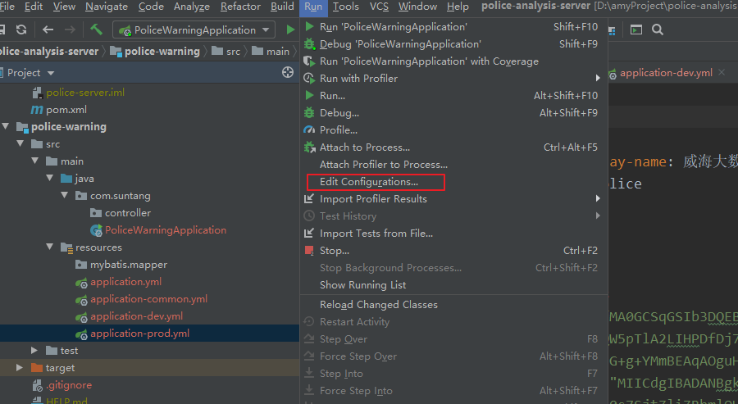Select mybatis.mapper folder
This screenshot has width=738, height=404.
(x=129, y=265)
